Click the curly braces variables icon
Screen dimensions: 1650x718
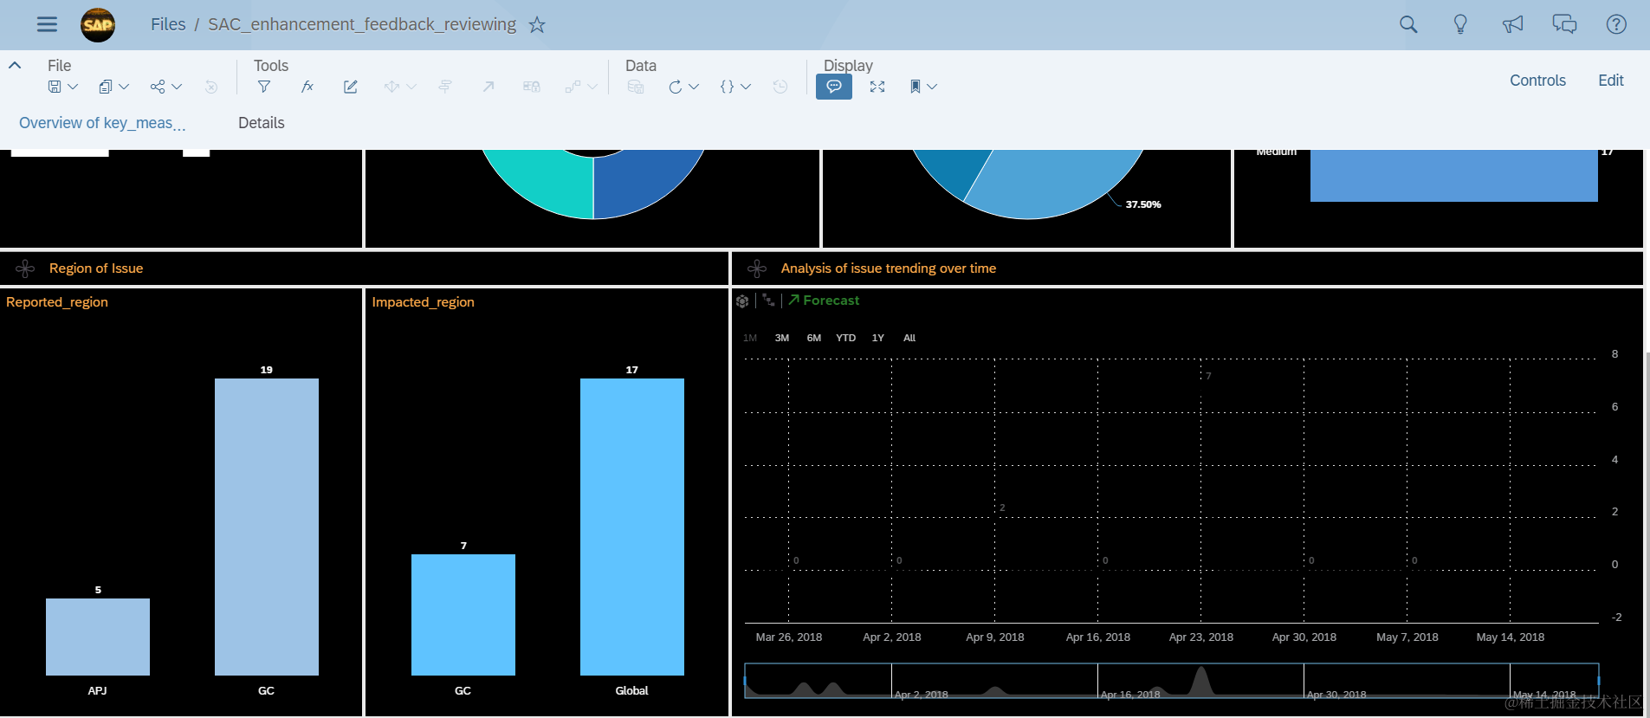point(727,87)
